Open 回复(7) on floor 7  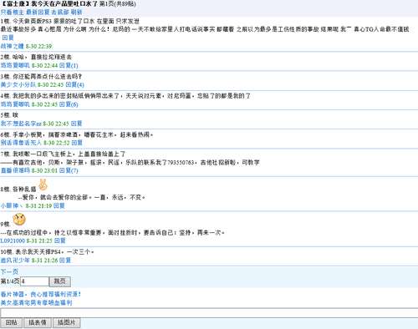pos(69,170)
